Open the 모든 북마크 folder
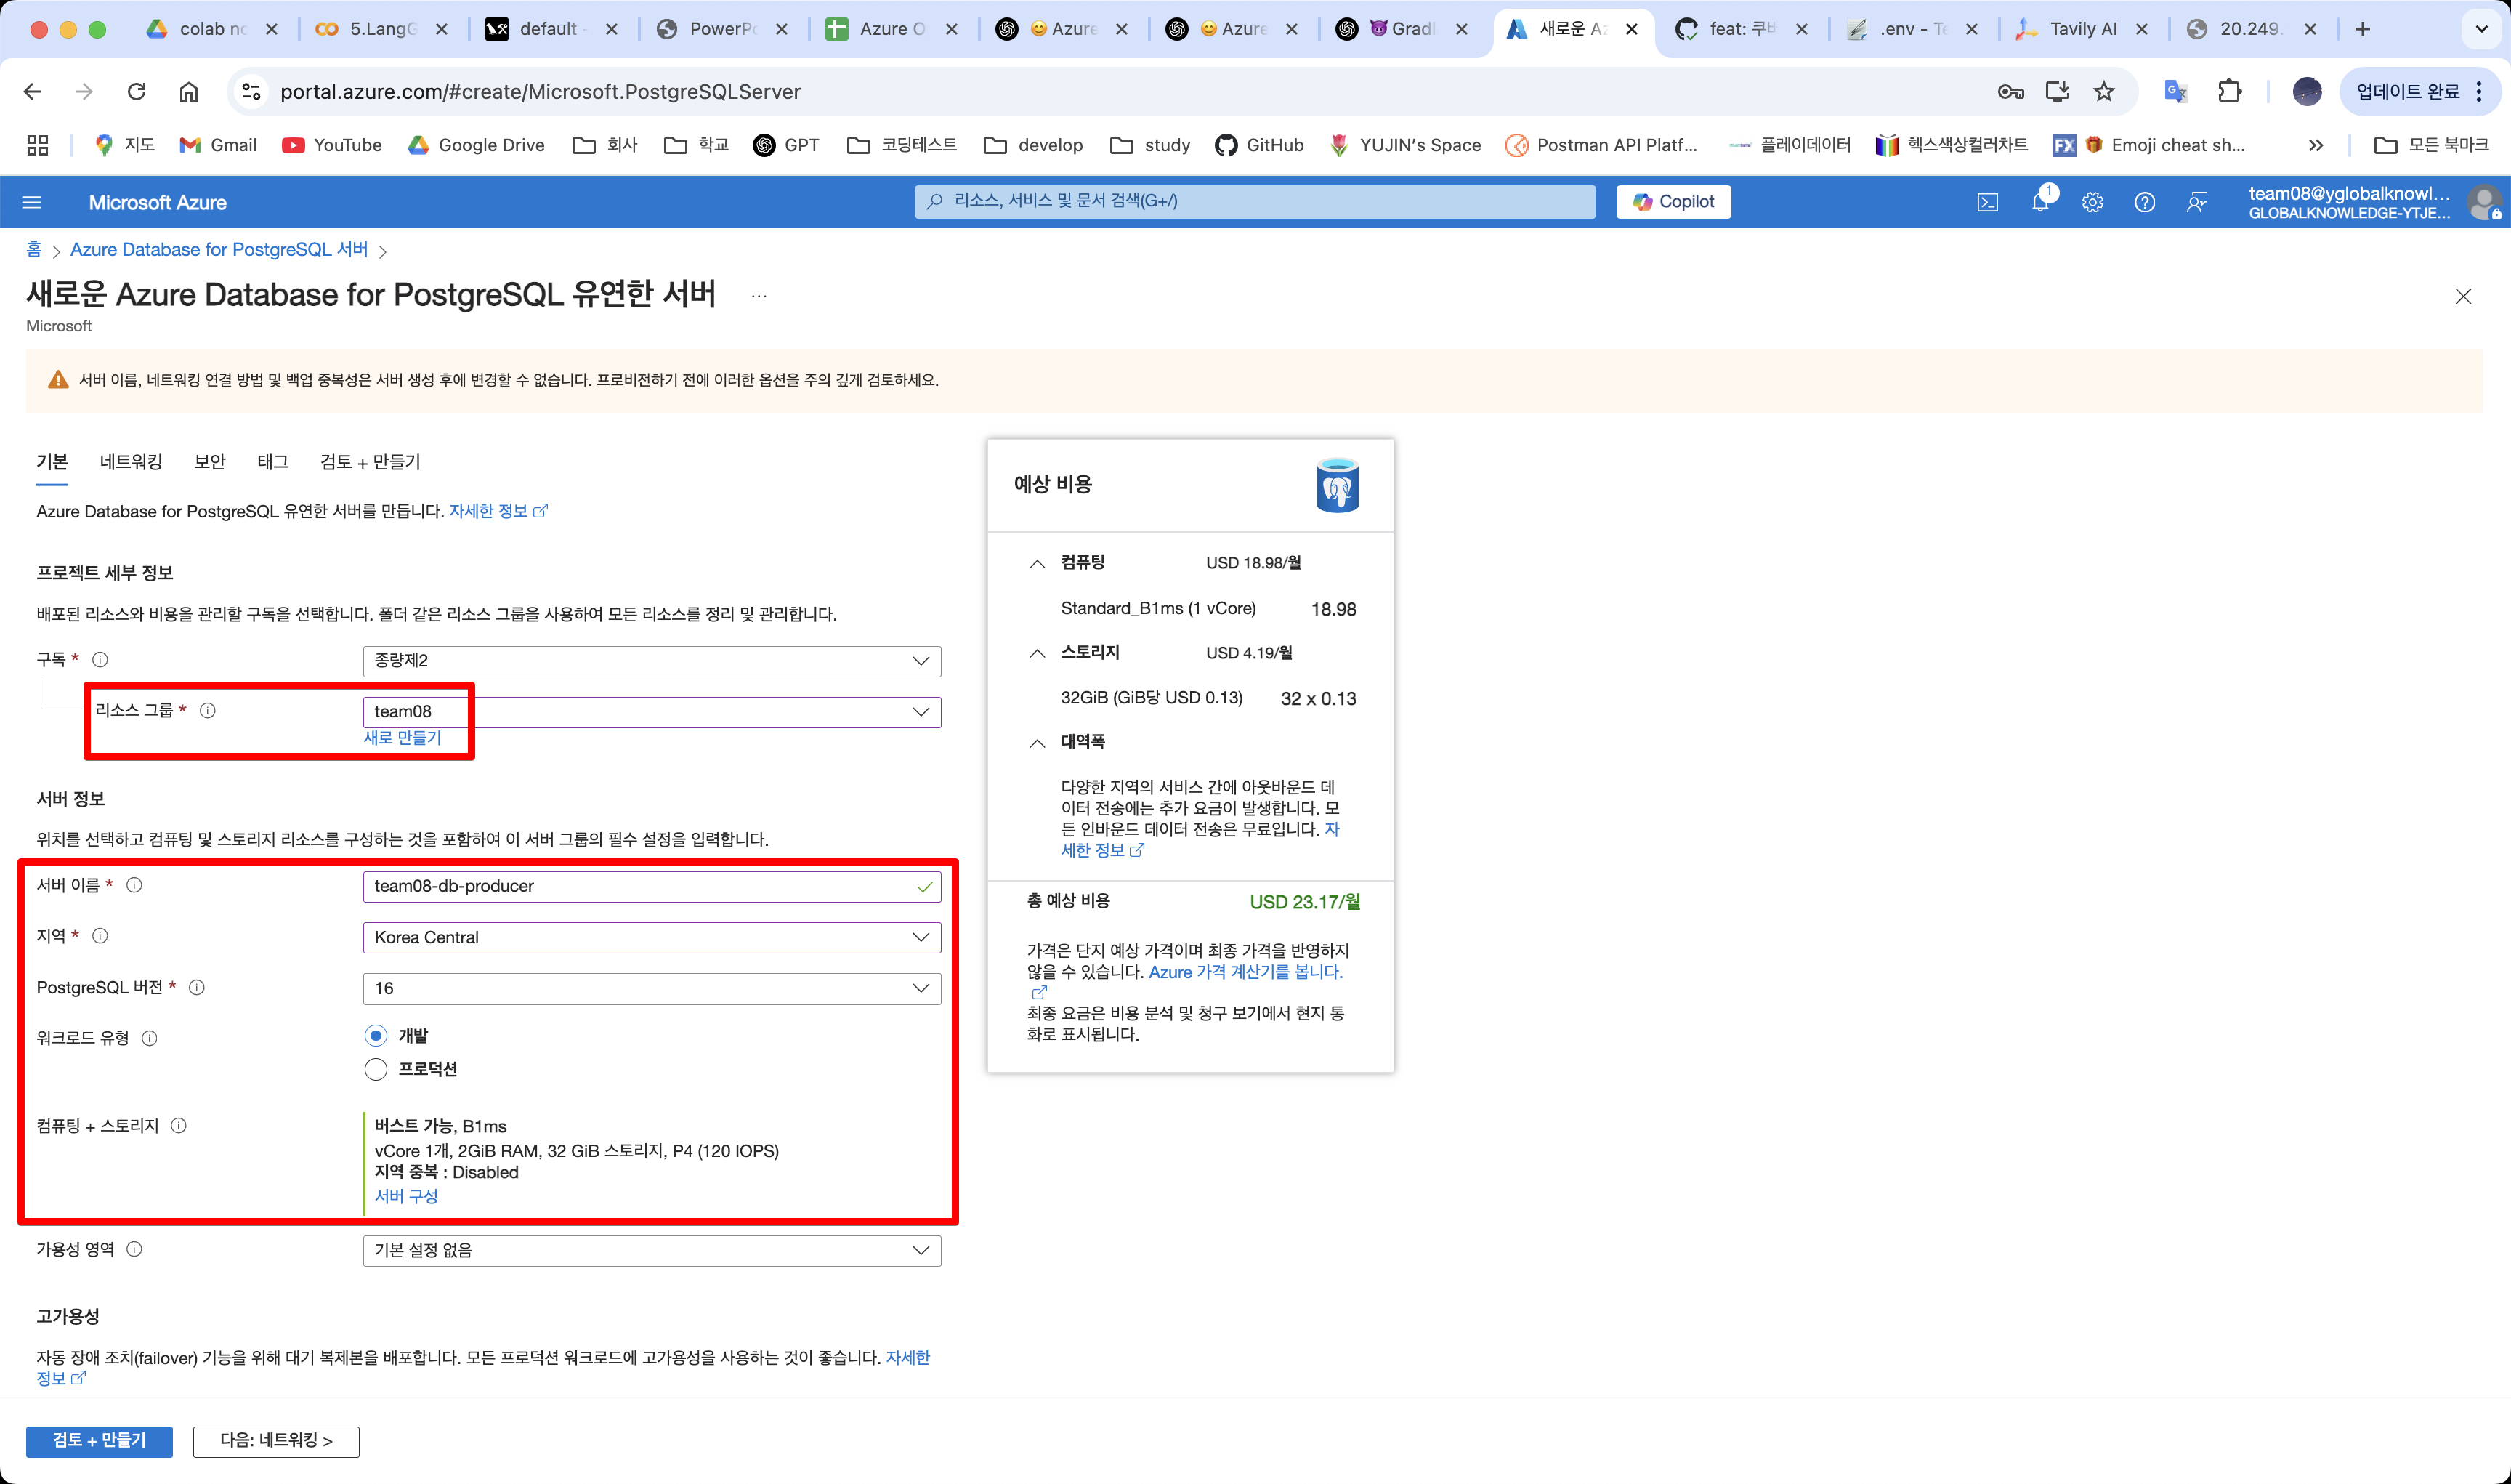 click(x=2431, y=146)
